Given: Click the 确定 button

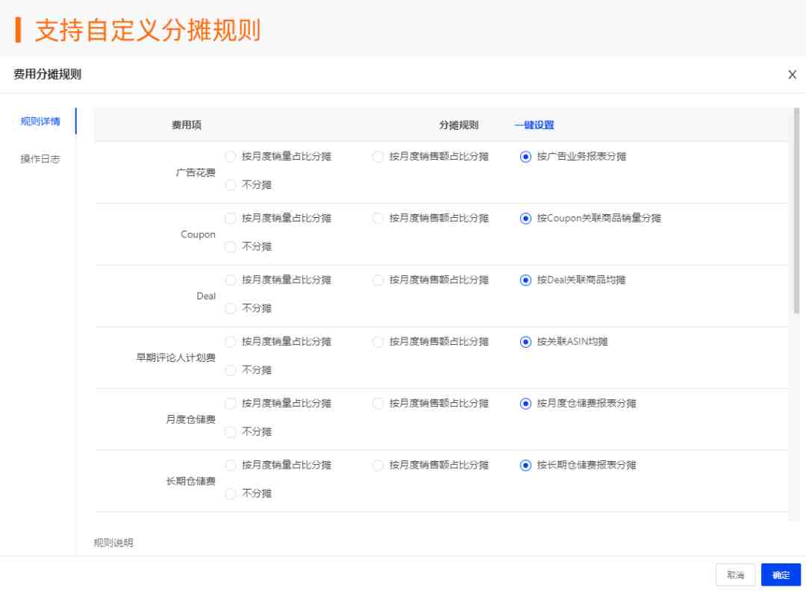Looking at the screenshot, I should pos(781,575).
